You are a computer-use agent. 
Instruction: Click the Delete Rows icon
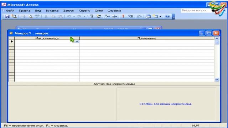click(x=115, y=16)
